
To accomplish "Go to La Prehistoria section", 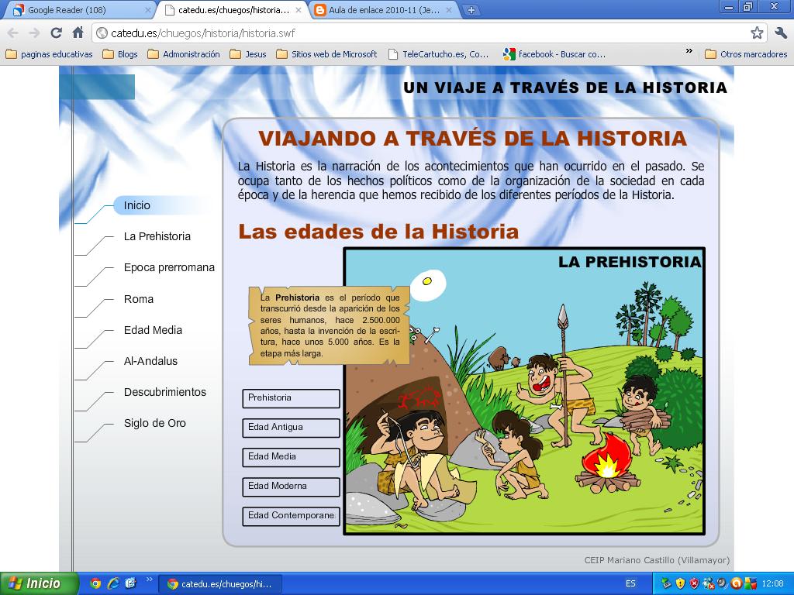I will tap(157, 236).
